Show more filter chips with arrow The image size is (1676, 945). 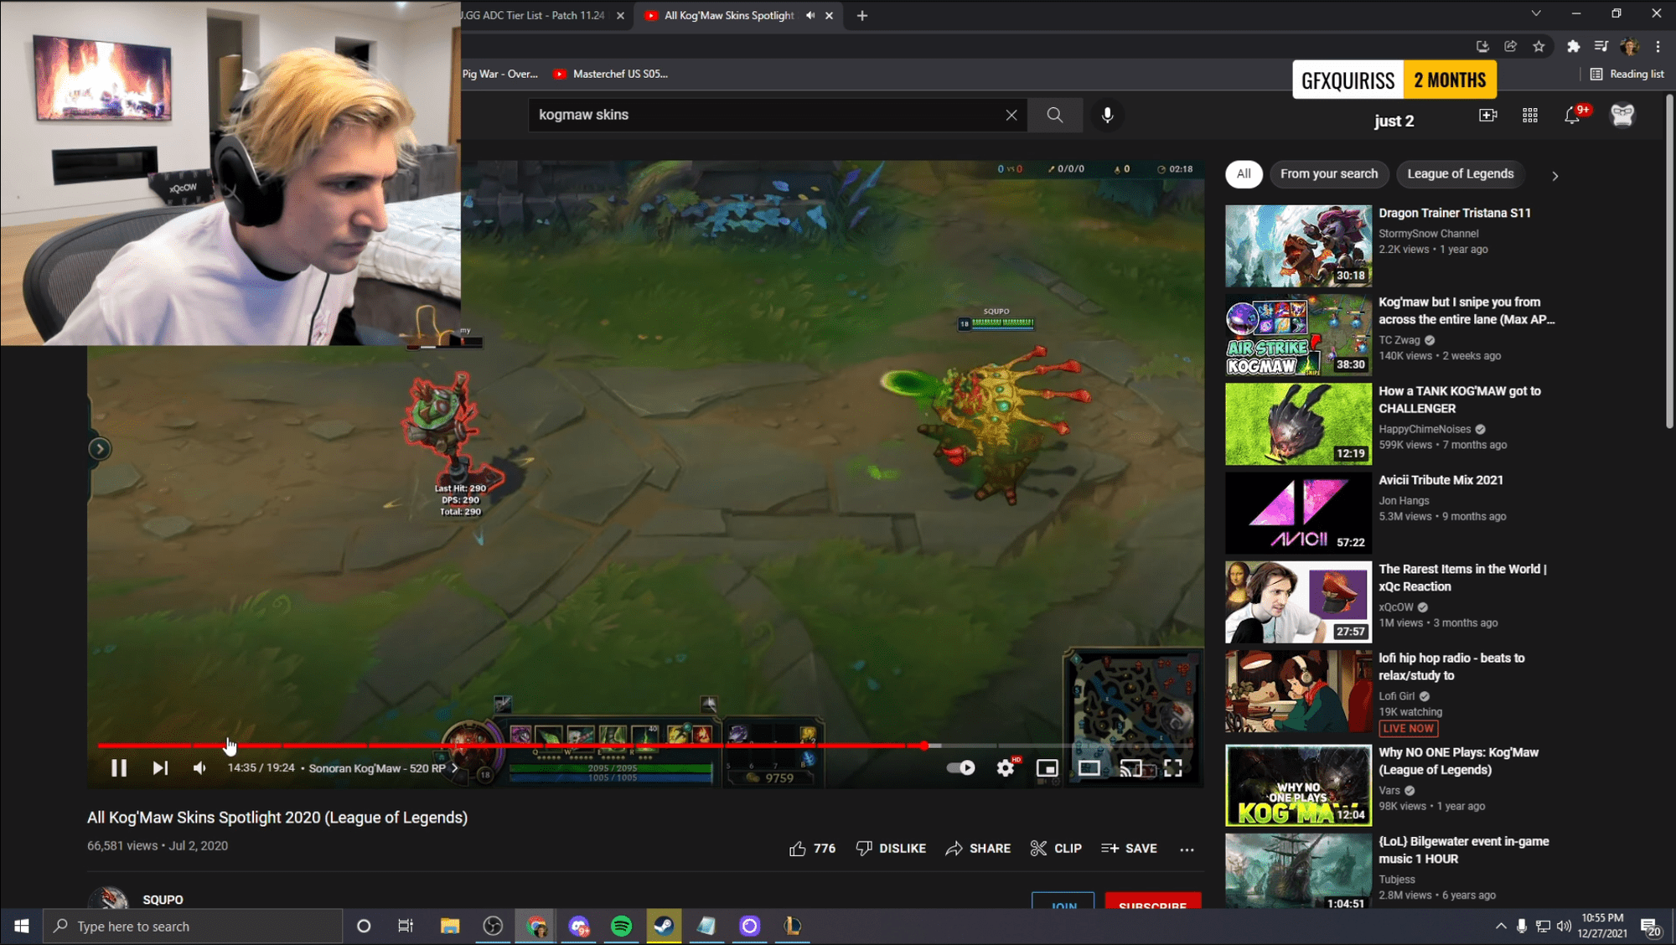(x=1555, y=176)
